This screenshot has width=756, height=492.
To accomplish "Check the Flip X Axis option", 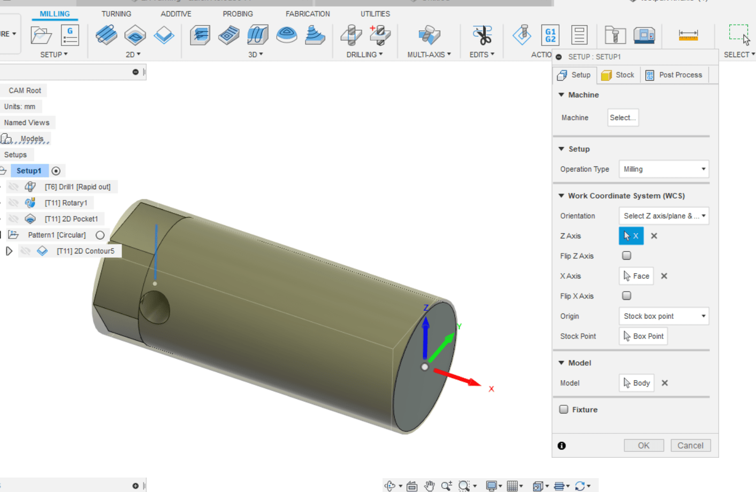I will tap(626, 296).
